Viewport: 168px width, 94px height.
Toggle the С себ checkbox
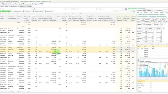click(x=149, y=13)
